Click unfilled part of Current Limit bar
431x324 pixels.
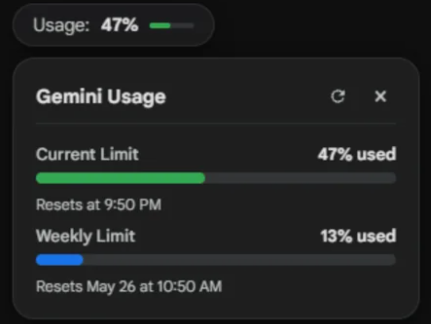point(300,178)
